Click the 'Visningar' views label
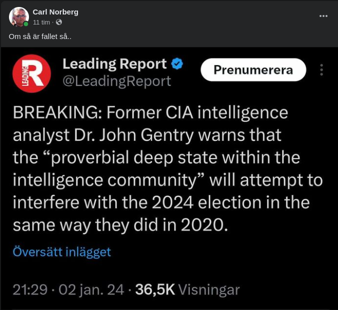 (209, 289)
